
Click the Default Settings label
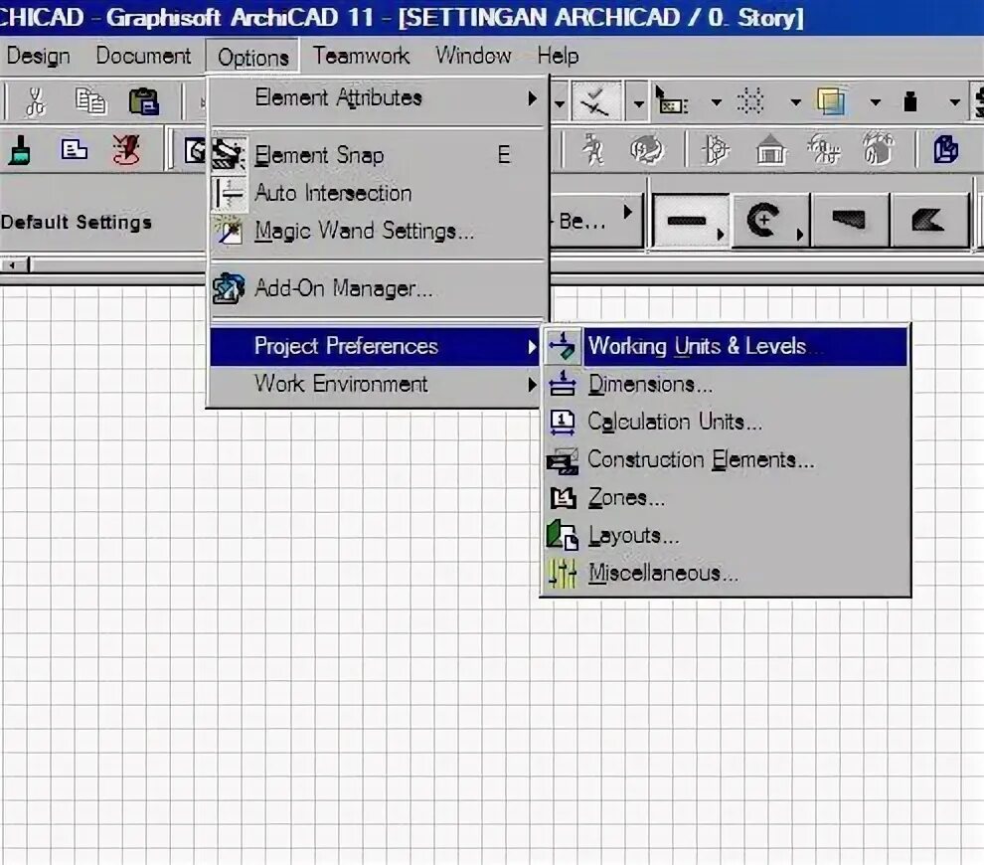click(x=77, y=222)
